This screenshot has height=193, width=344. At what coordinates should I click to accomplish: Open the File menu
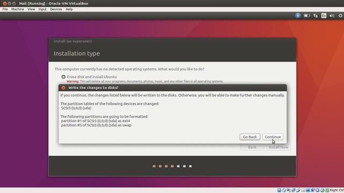5,9
